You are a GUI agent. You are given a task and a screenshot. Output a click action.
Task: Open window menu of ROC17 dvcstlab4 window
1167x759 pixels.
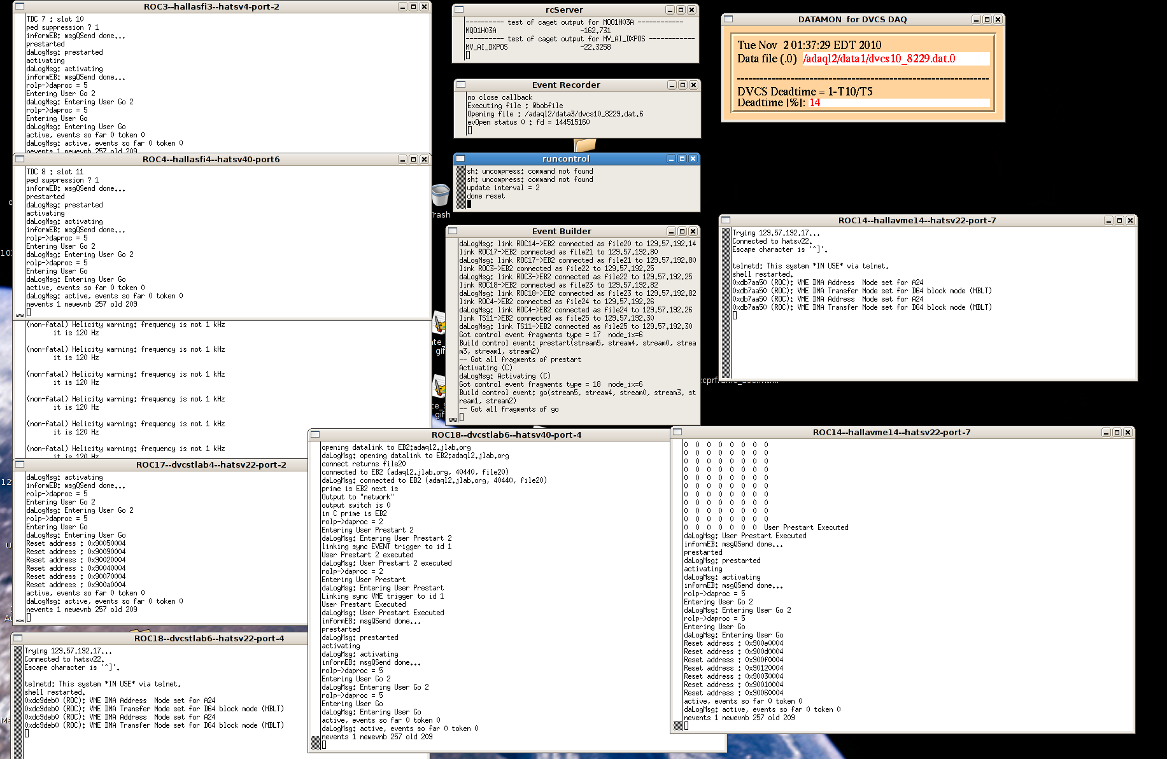[20, 464]
